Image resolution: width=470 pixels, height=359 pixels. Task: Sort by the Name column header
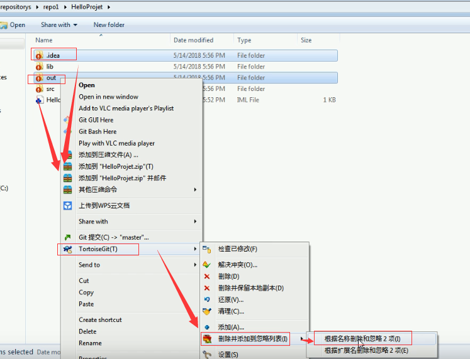coord(44,40)
